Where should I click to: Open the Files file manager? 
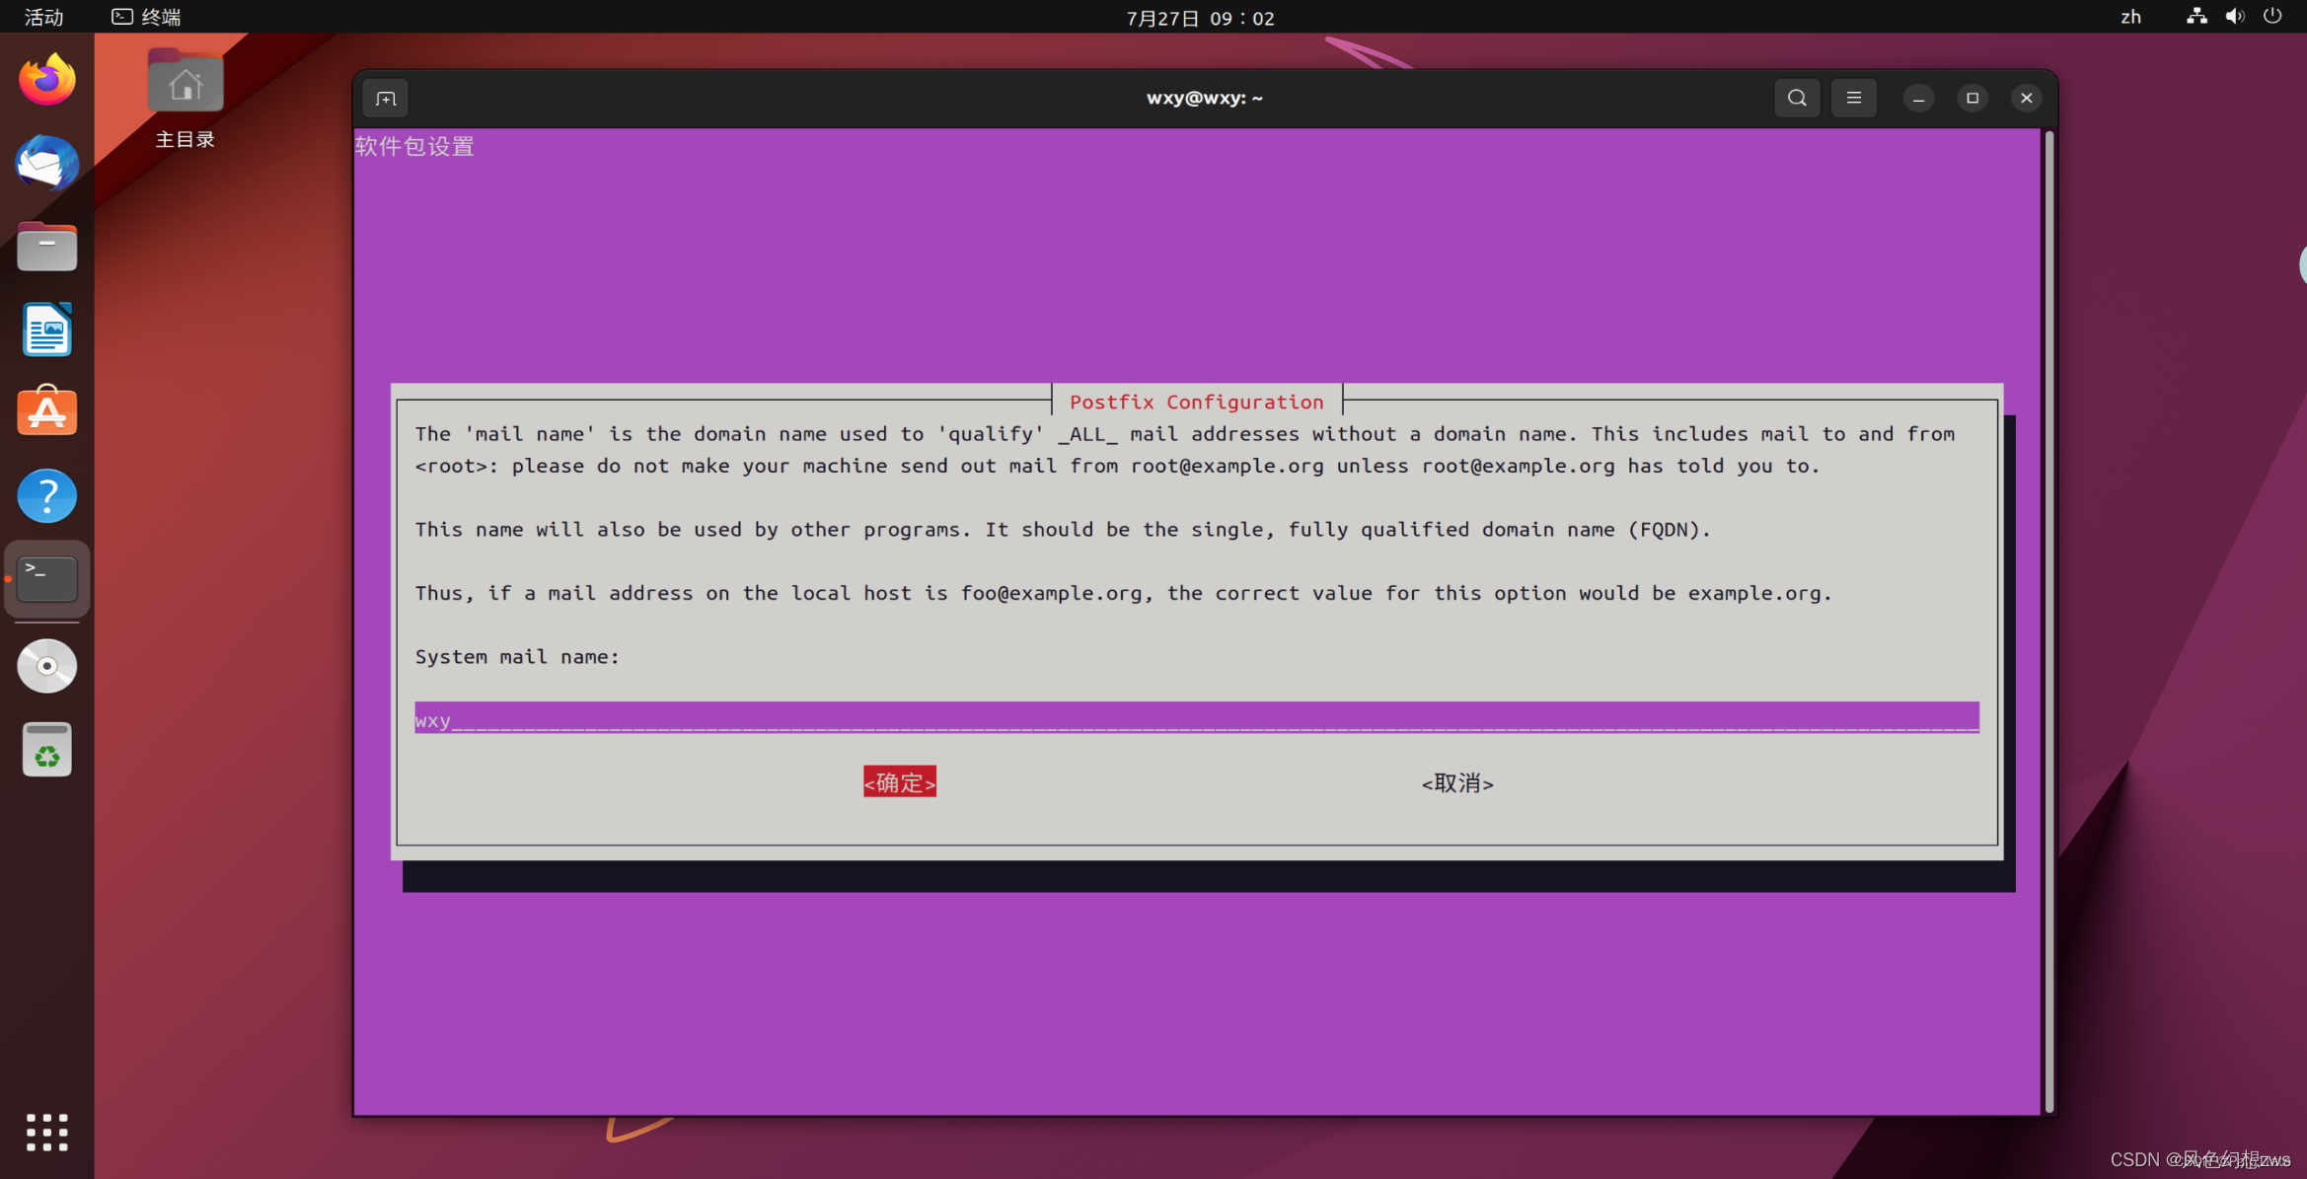[x=46, y=247]
